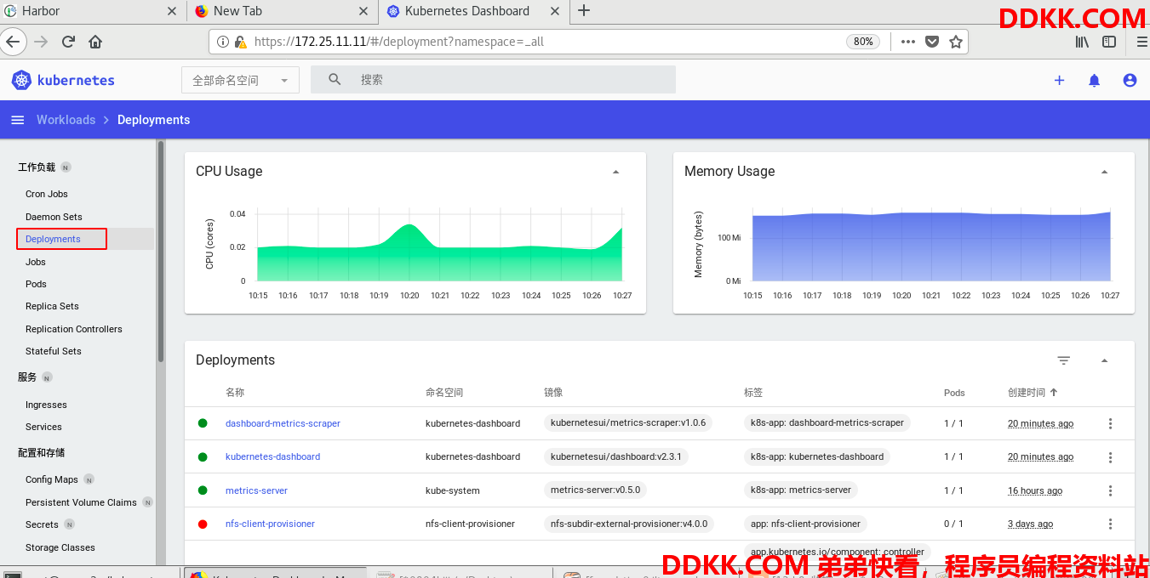Bookmark this page with star icon
The height and width of the screenshot is (578, 1150).
point(956,42)
